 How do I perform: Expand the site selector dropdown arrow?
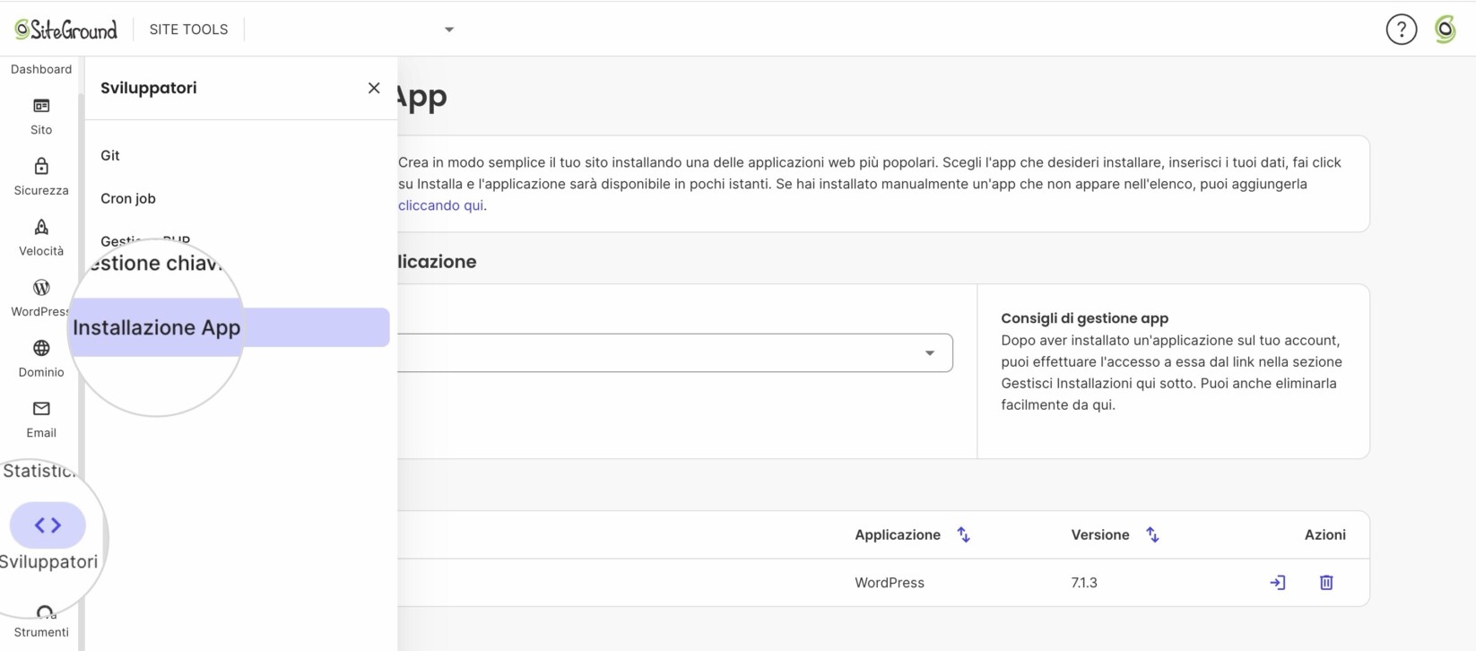point(449,30)
